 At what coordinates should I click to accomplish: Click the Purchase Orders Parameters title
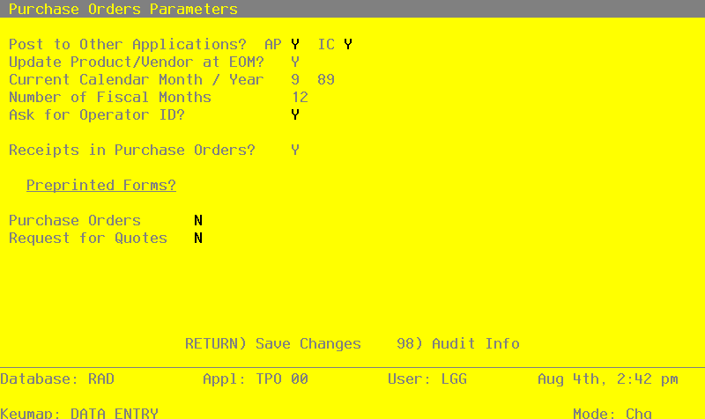123,9
